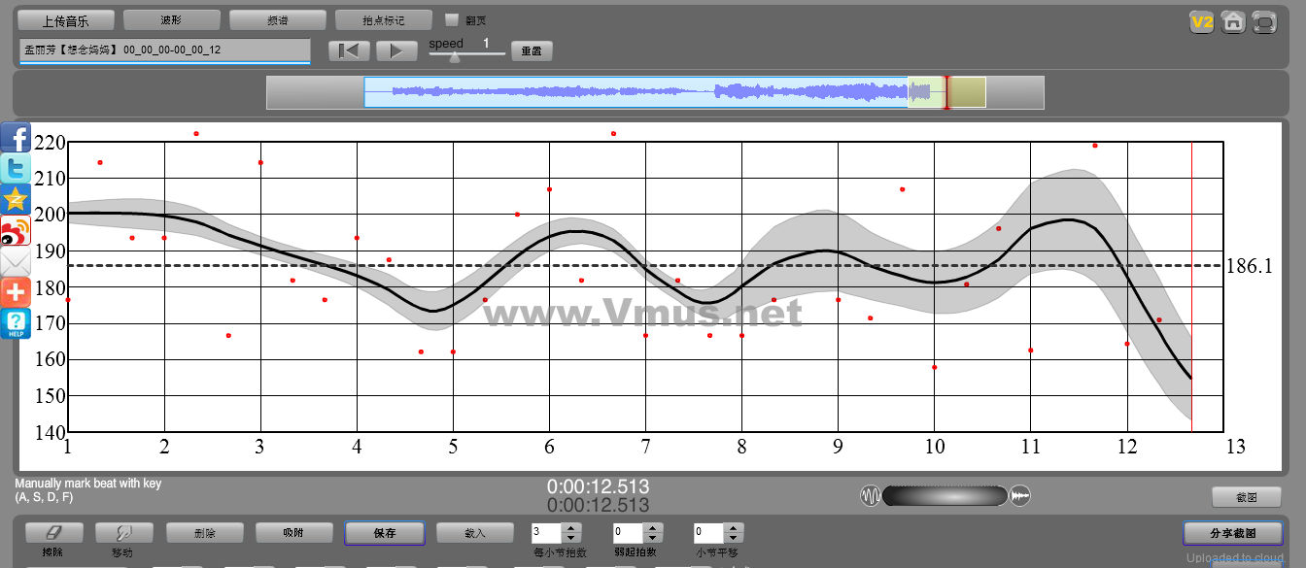Switch to the 波形 waveform view

point(172,19)
